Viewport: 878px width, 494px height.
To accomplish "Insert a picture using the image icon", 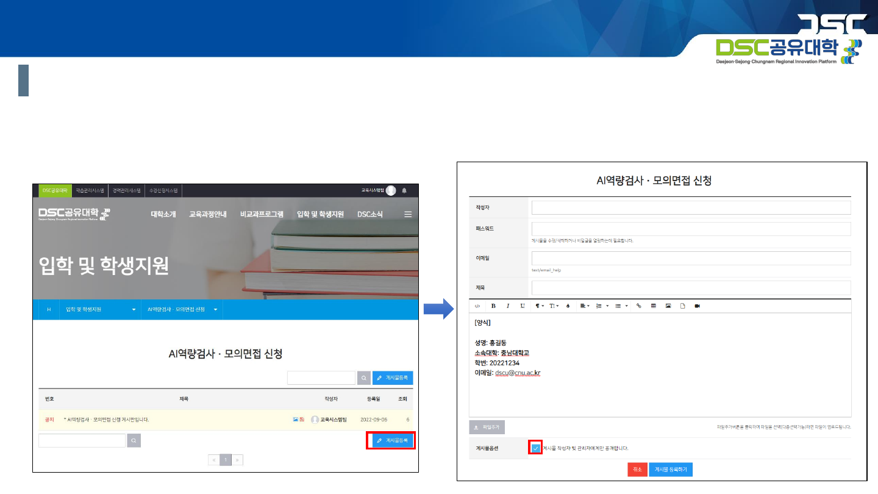I will 668,306.
